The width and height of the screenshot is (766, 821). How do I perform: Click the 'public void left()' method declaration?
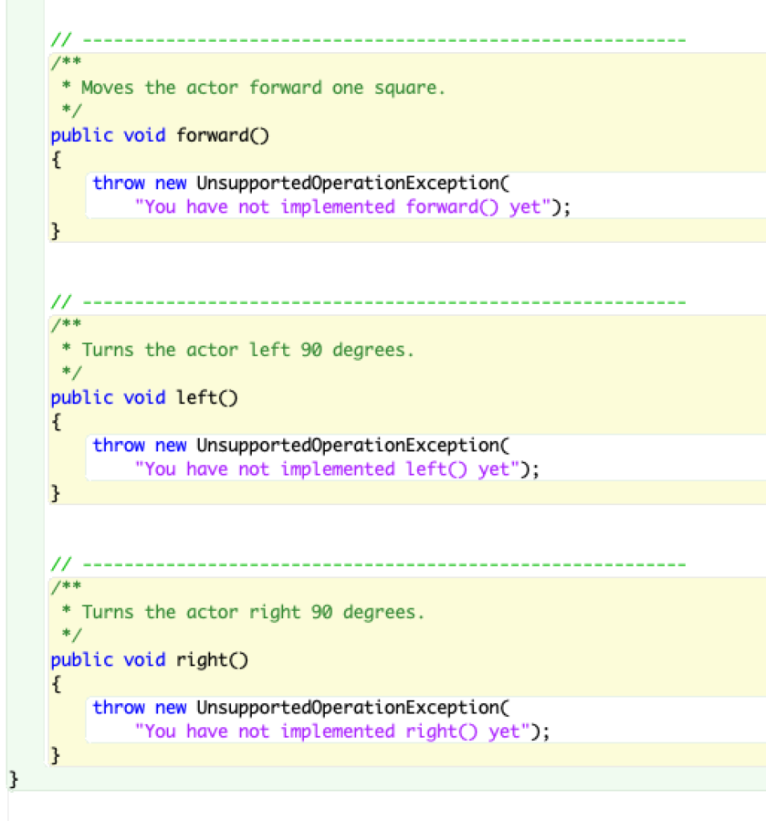(144, 398)
